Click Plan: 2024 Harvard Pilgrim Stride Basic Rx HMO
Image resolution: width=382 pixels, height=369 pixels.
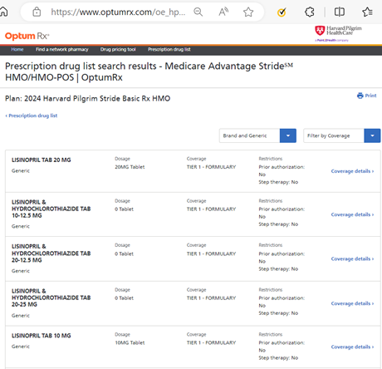pyautogui.click(x=88, y=98)
